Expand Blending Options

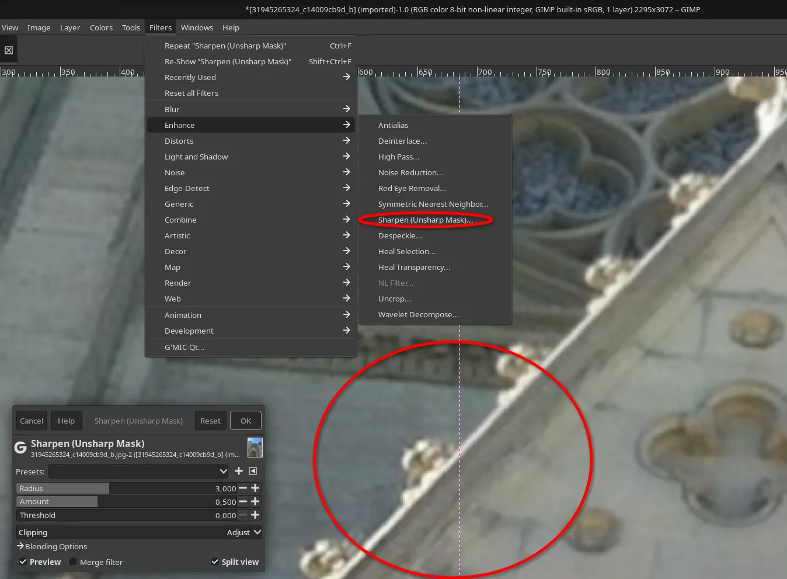coord(52,546)
